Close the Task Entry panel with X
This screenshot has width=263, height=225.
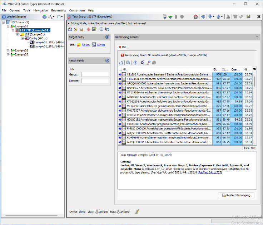pyautogui.click(x=259, y=16)
